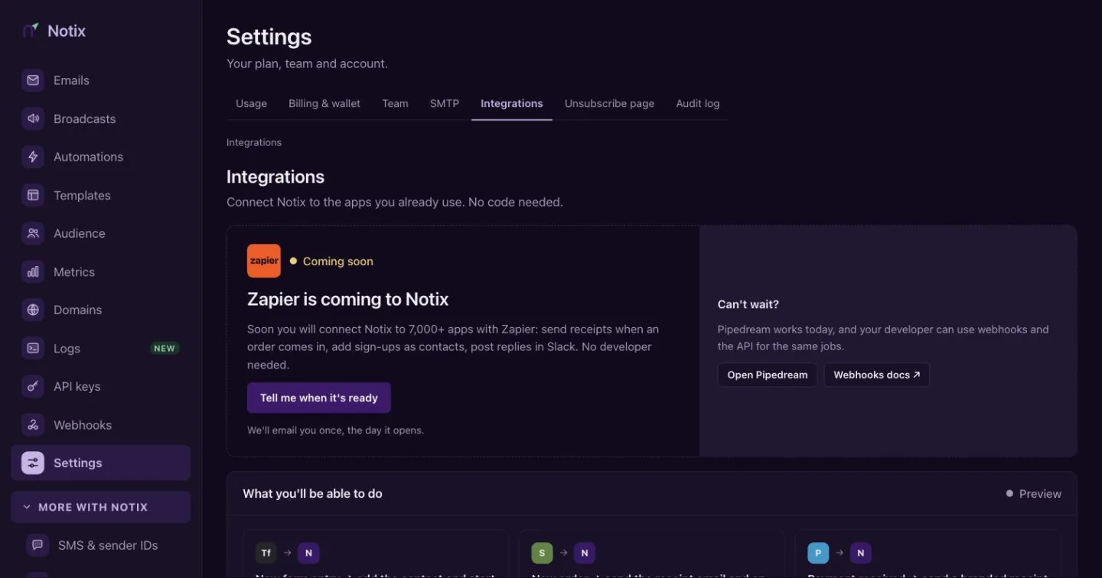Open Emails via its envelope icon

(33, 80)
